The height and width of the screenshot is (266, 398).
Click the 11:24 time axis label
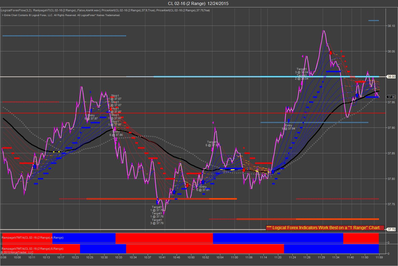click(x=292, y=257)
